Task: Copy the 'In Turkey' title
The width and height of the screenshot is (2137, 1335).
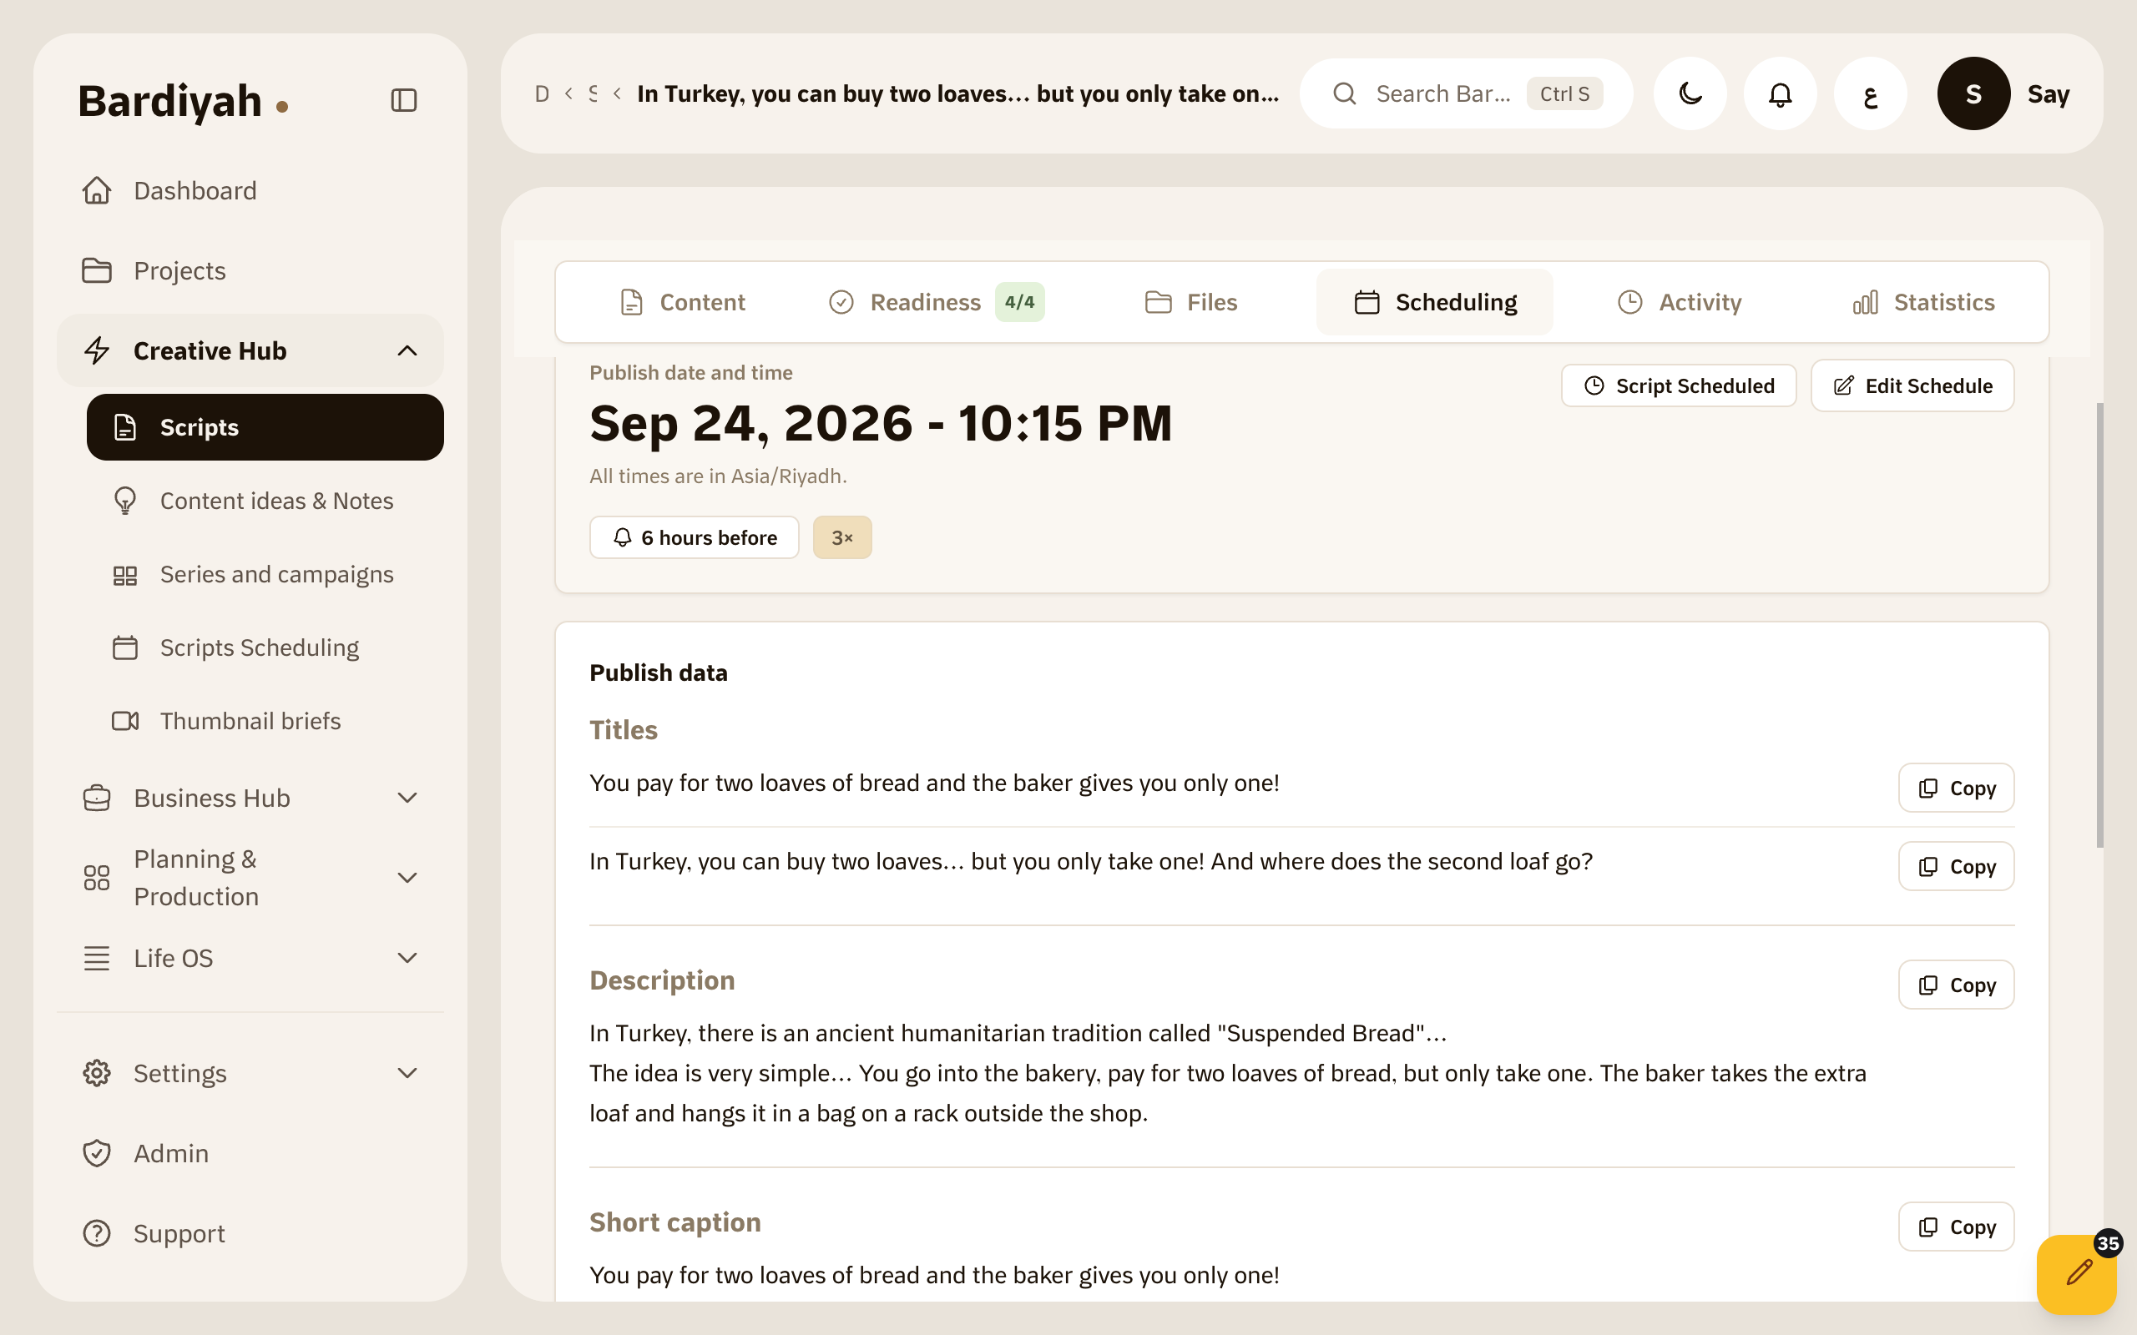Action: click(1956, 866)
